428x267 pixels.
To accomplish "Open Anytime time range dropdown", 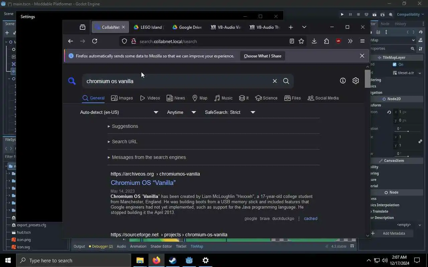I will [x=182, y=112].
